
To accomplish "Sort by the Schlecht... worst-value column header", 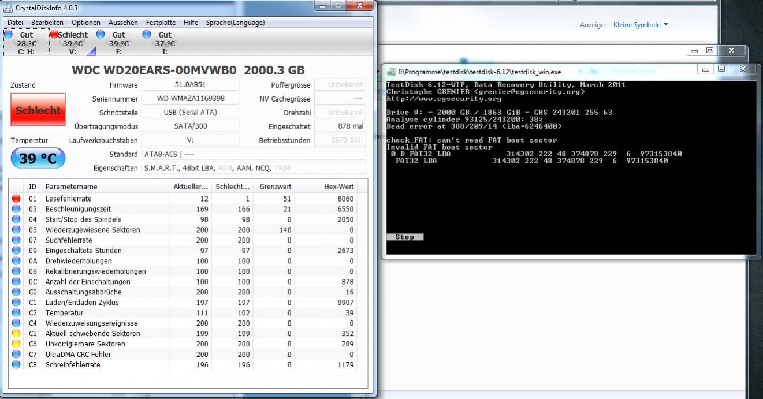I will point(232,187).
